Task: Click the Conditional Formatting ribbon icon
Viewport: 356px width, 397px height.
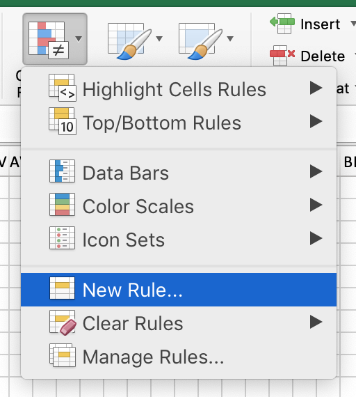Action: (x=49, y=40)
